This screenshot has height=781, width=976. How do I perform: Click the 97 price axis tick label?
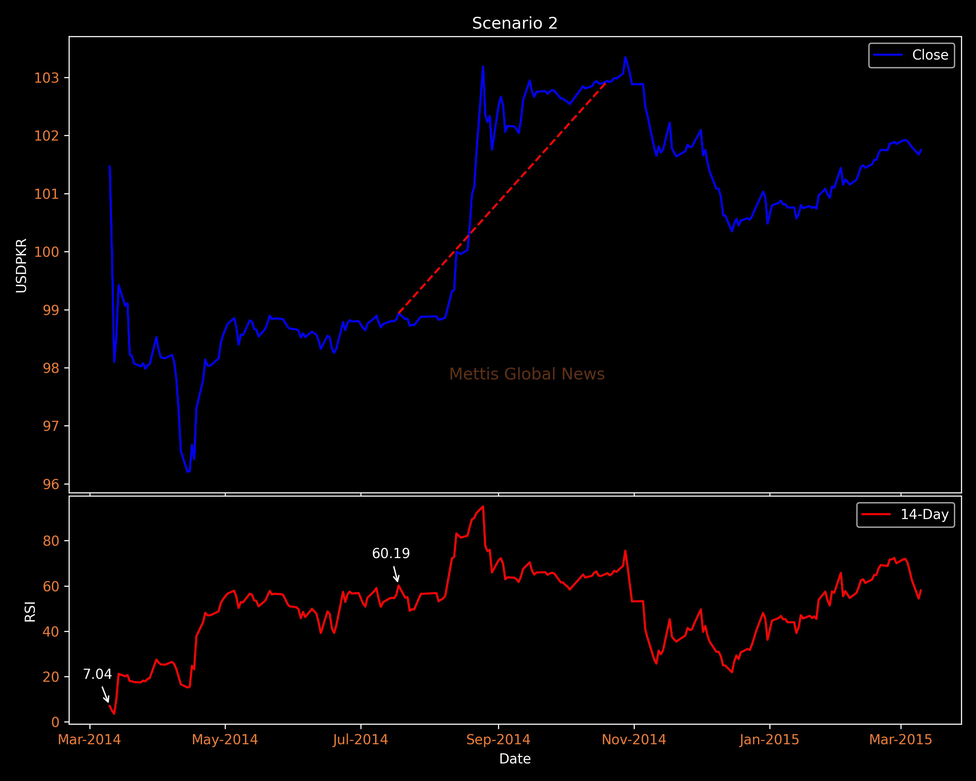pyautogui.click(x=51, y=426)
